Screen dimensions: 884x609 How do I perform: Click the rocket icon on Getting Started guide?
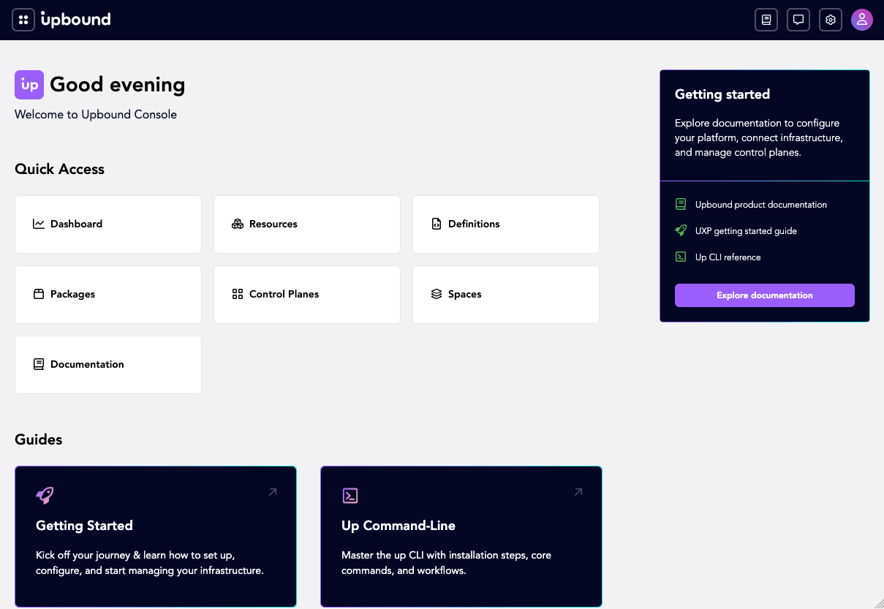point(45,495)
